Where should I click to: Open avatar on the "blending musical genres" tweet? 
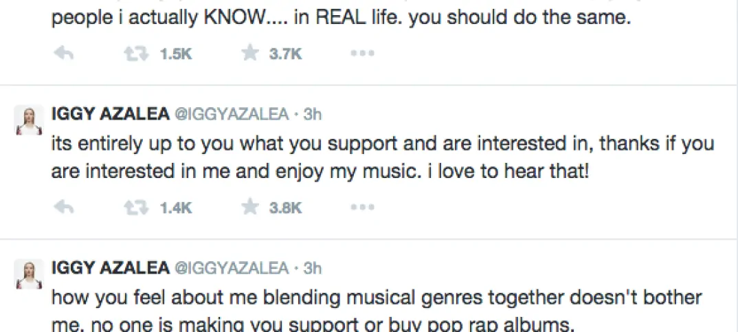point(27,273)
